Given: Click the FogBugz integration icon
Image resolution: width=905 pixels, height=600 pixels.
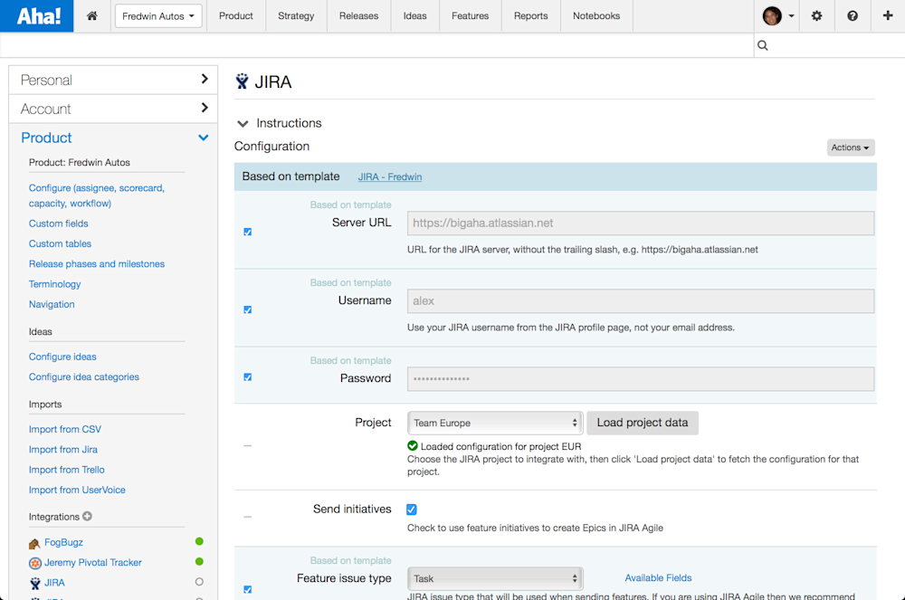Looking at the screenshot, I should point(34,543).
